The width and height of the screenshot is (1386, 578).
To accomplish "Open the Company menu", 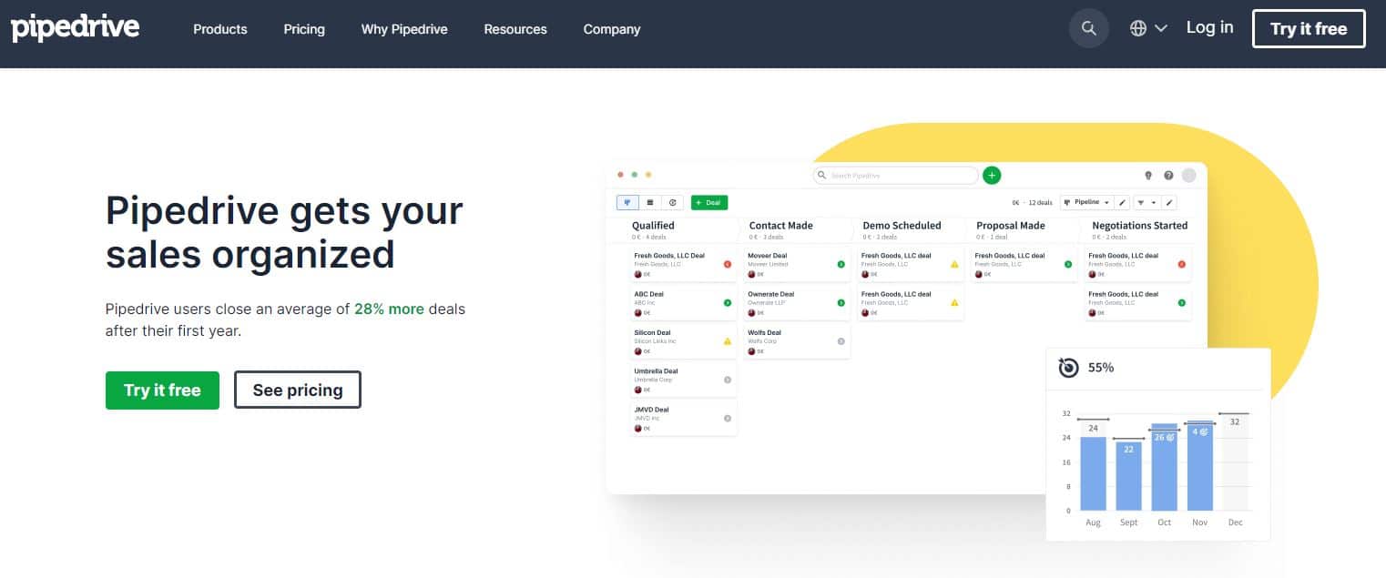I will click(x=612, y=29).
